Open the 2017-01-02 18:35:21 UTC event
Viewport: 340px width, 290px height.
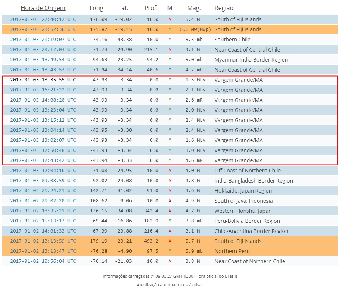[43, 211]
